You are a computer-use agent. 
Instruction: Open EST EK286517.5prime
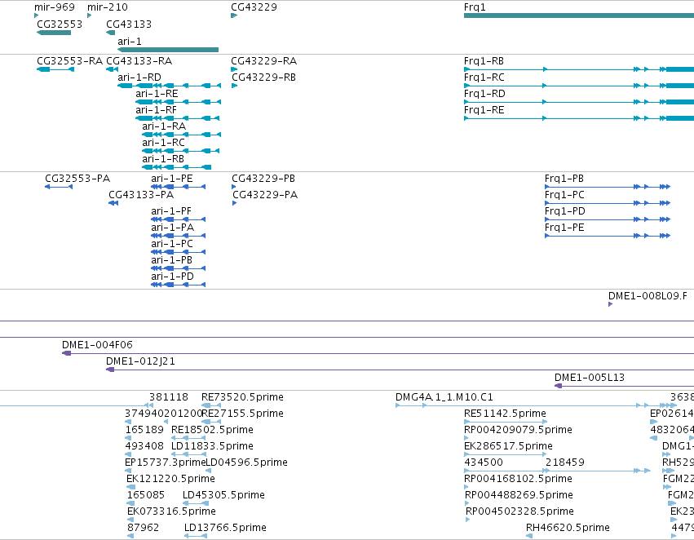click(506, 454)
